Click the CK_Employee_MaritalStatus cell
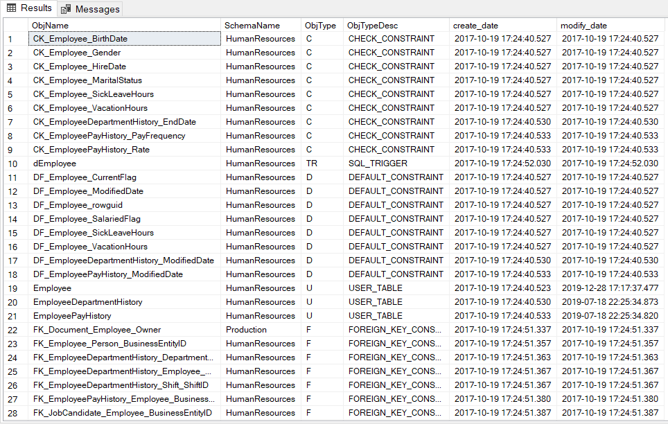This screenshot has width=668, height=424. point(125,80)
